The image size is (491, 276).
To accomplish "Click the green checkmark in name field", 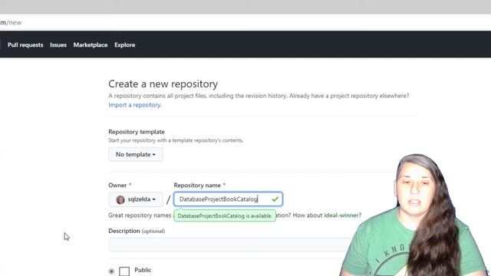I will [x=275, y=199].
